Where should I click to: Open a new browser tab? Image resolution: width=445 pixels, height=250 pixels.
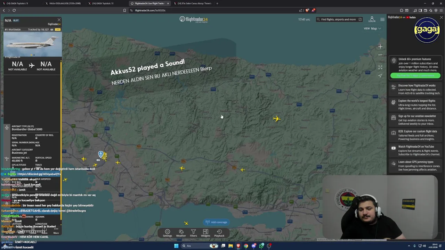(x=217, y=3)
